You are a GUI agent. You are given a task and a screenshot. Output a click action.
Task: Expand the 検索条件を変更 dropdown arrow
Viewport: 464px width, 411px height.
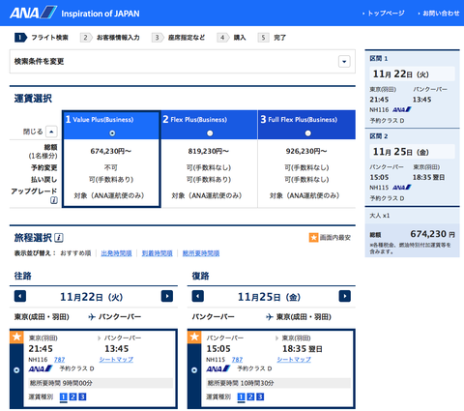coord(344,61)
